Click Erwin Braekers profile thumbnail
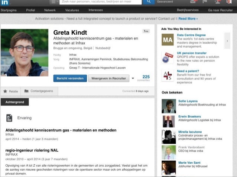The image size is (237, 177). click(169, 121)
